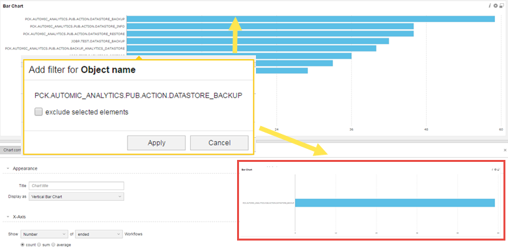The width and height of the screenshot is (508, 249).
Task: Click Apply in the filter dialog
Action: [156, 142]
